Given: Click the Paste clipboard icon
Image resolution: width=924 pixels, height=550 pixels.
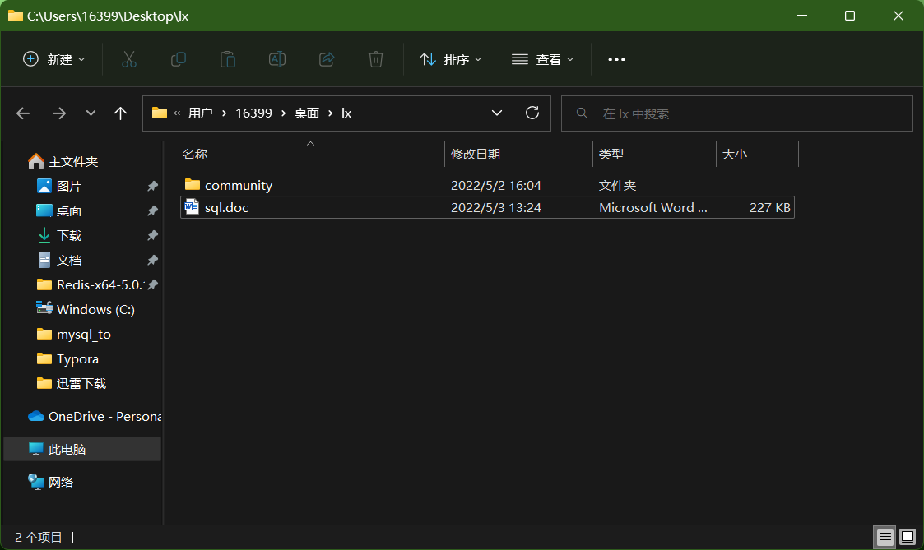Looking at the screenshot, I should tap(227, 59).
